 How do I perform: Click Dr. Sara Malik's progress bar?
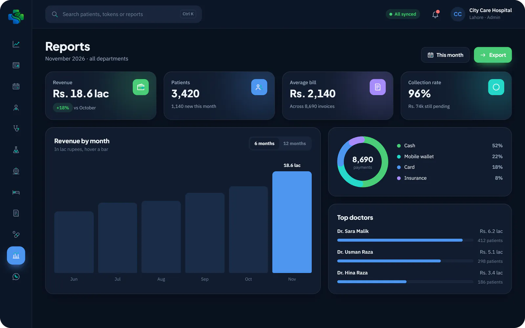pos(405,240)
